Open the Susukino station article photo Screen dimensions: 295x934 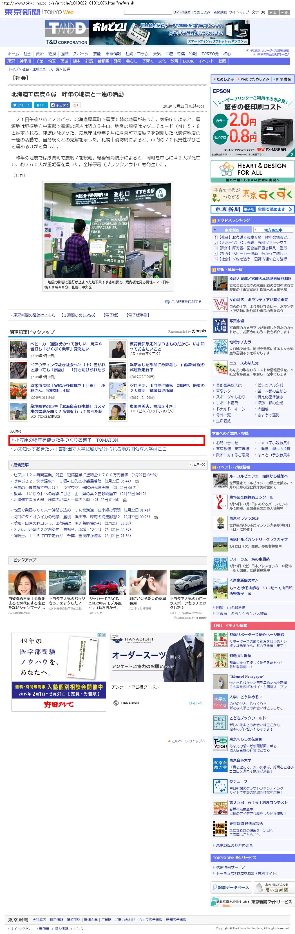coord(108,231)
